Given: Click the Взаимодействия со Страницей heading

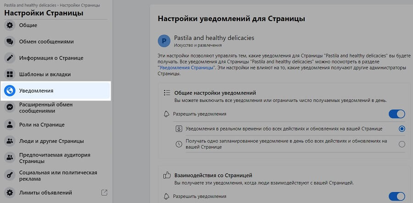Looking at the screenshot, I should tap(213, 175).
